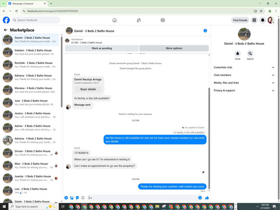Image resolution: width=280 pixels, height=210 pixels.
Task: Send a thumbs-up like
Action: click(207, 198)
